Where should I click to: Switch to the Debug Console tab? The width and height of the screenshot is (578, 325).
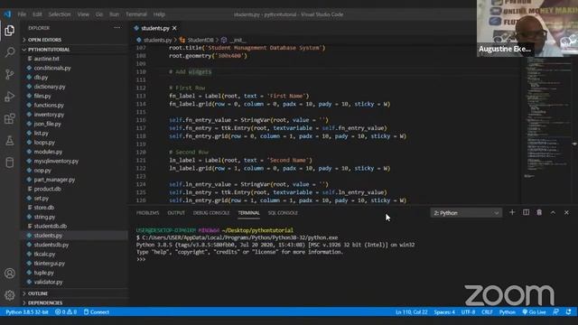pos(211,213)
